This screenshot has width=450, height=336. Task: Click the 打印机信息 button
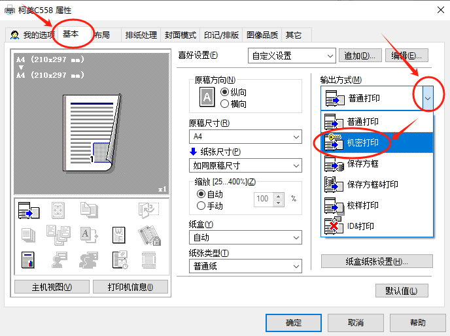[131, 287]
